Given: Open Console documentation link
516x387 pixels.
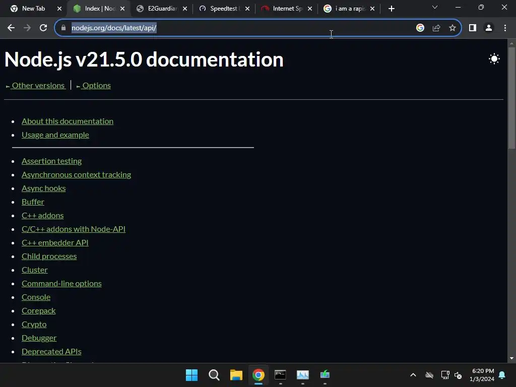Looking at the screenshot, I should pos(36,297).
